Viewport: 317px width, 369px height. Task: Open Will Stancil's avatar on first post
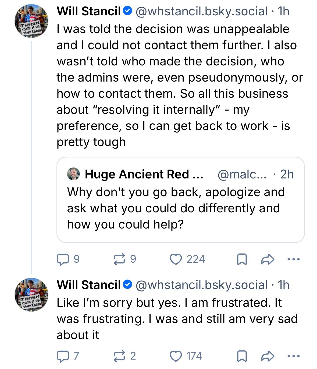click(31, 21)
